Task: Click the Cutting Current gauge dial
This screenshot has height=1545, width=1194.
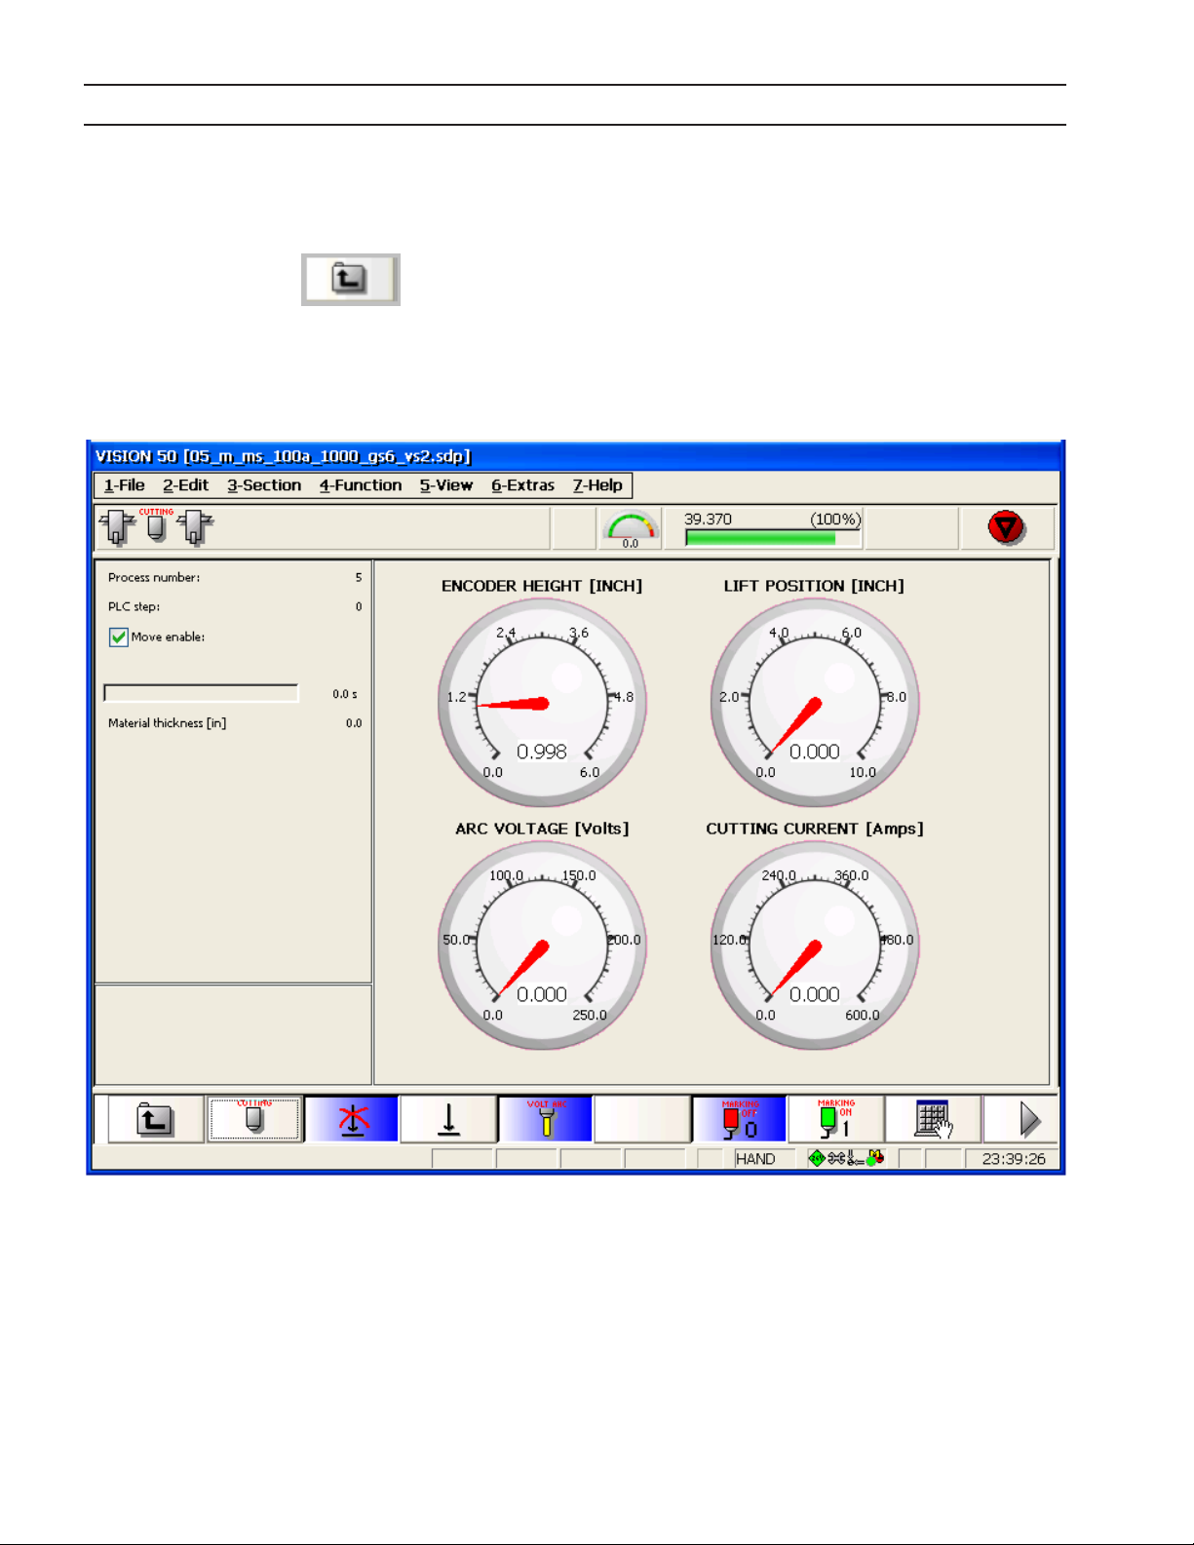Action: (x=815, y=946)
